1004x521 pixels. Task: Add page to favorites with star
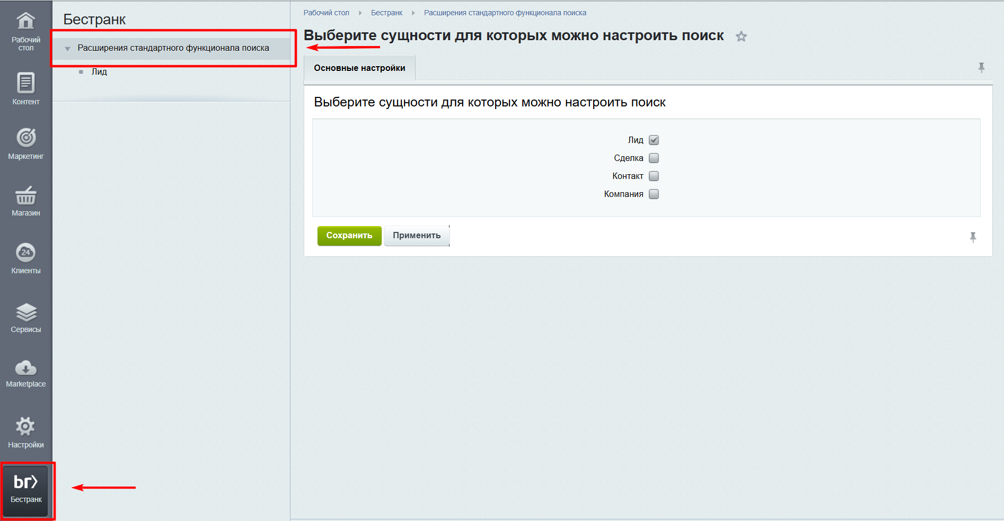click(741, 37)
